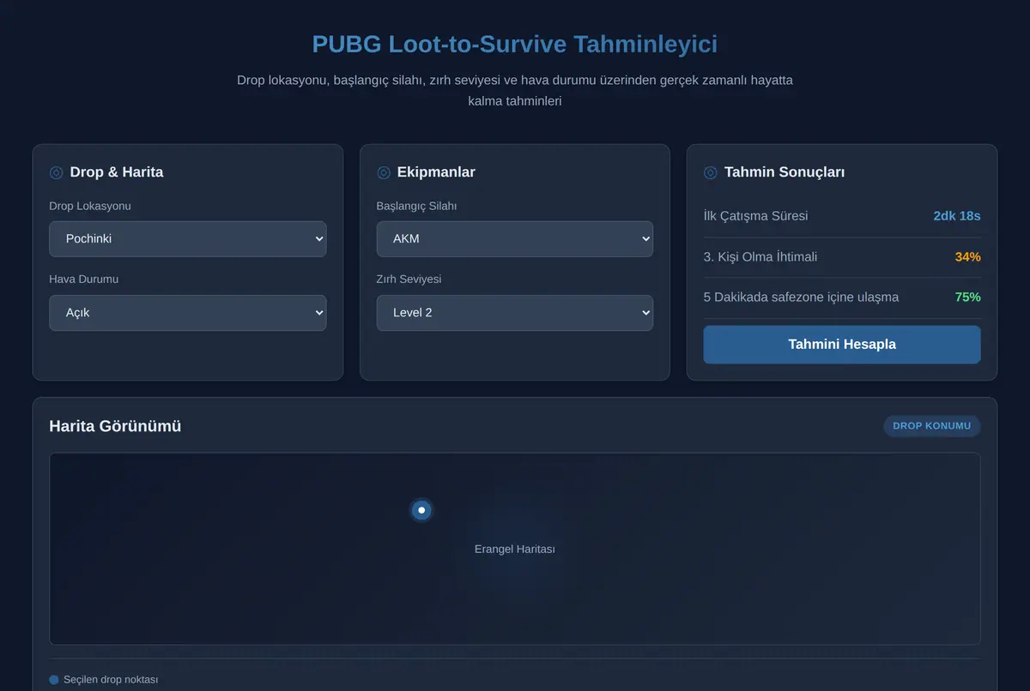Select the drop point marker on the map
The image size is (1030, 691).
(x=421, y=510)
